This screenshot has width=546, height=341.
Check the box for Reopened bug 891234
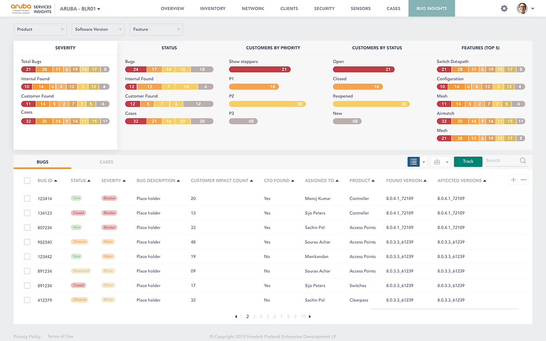(27, 271)
